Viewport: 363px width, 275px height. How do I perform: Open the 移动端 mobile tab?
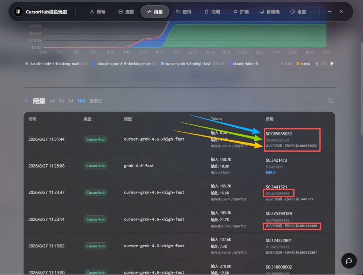point(270,12)
